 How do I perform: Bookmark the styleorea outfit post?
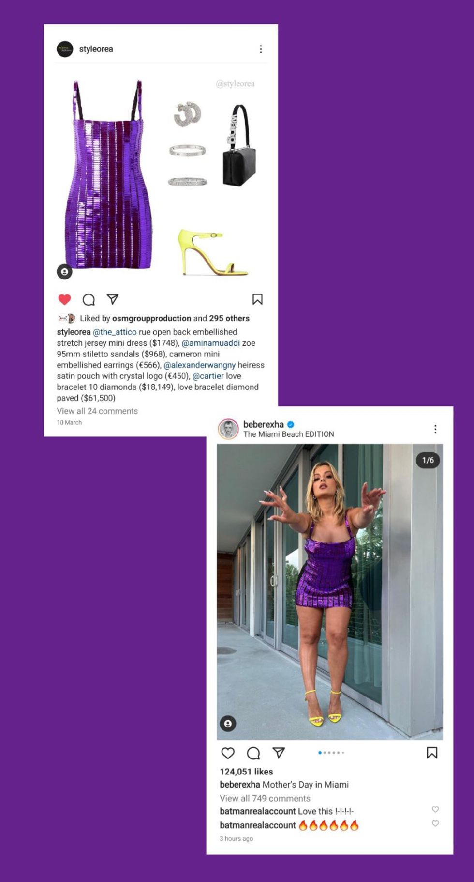pyautogui.click(x=257, y=299)
